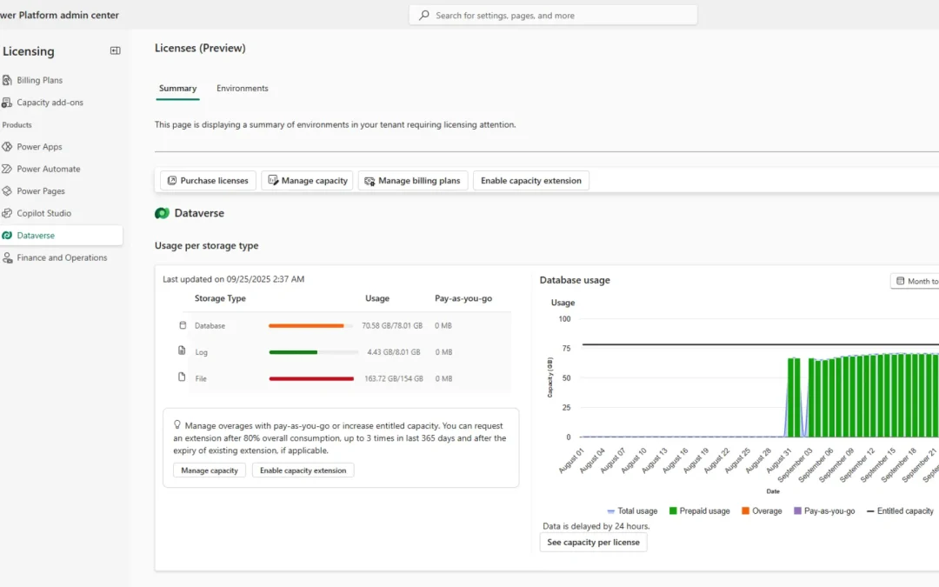939x587 pixels.
Task: Click the File storage red usage bar
Action: [311, 378]
